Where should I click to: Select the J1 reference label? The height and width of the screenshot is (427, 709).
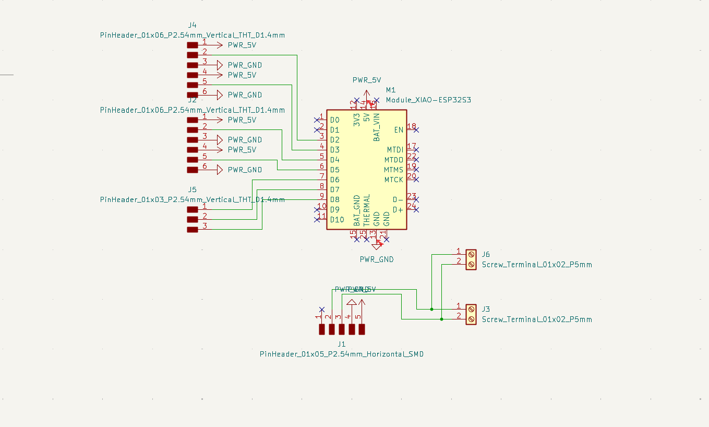pos(342,344)
